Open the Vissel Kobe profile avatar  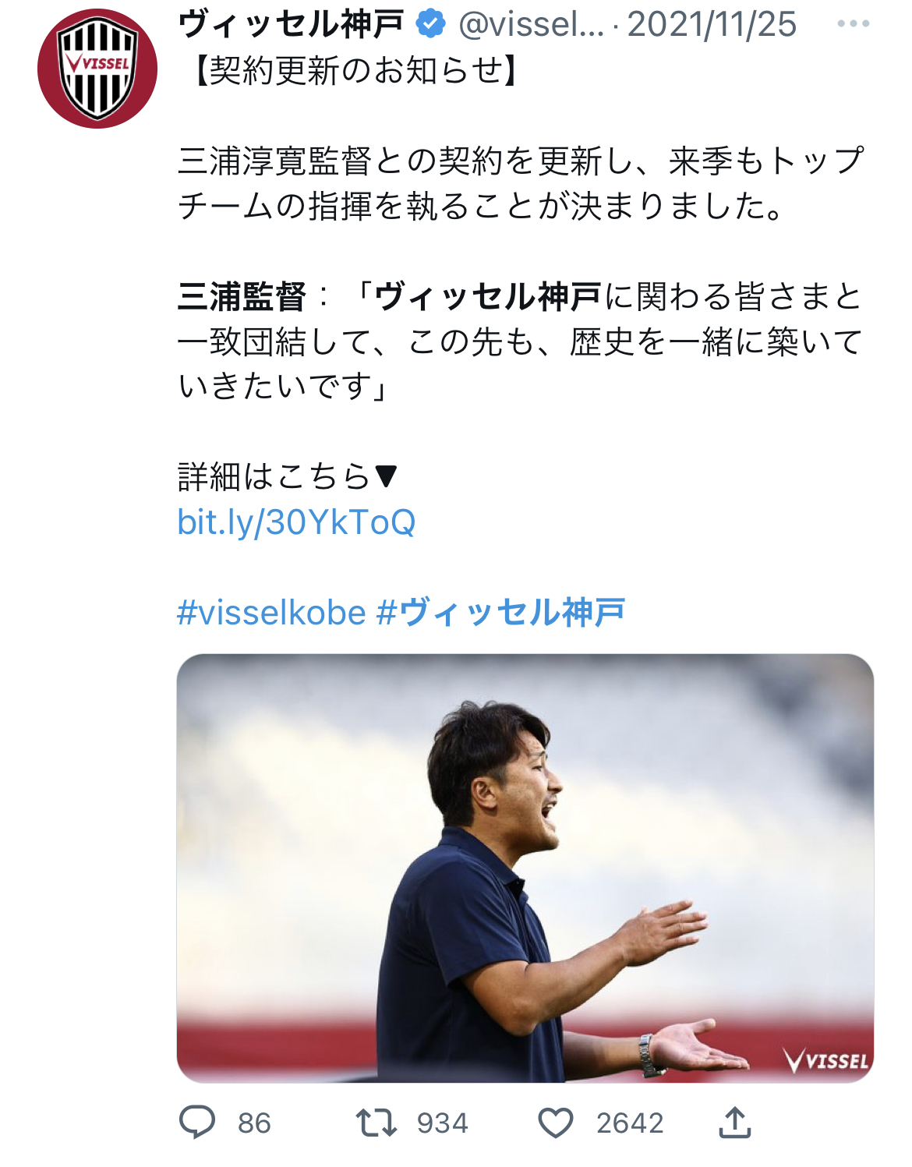(x=97, y=69)
